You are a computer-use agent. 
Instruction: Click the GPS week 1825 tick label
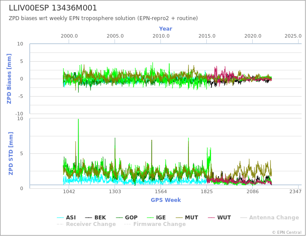207,191
